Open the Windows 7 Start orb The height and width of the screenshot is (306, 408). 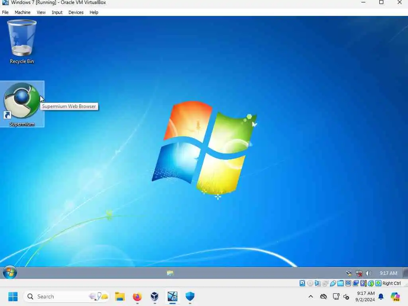(10, 273)
